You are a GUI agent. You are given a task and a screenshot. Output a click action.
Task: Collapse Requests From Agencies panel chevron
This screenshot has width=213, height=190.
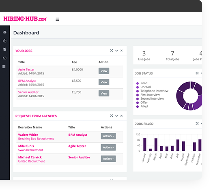116,116
